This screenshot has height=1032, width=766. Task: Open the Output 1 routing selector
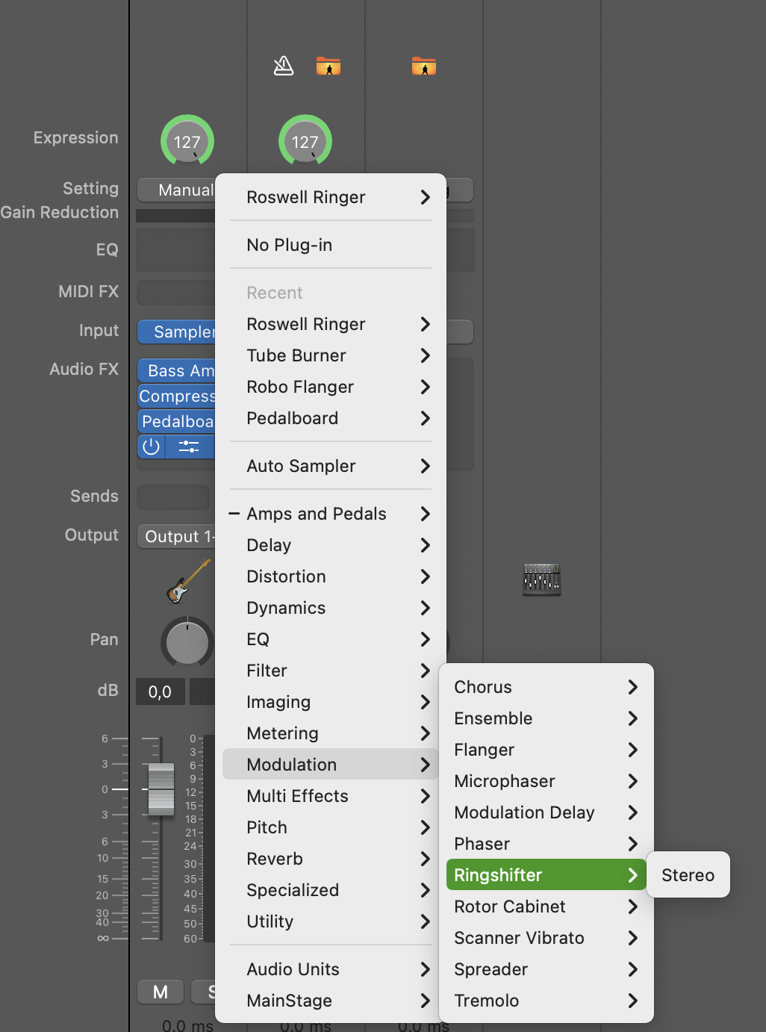(176, 536)
